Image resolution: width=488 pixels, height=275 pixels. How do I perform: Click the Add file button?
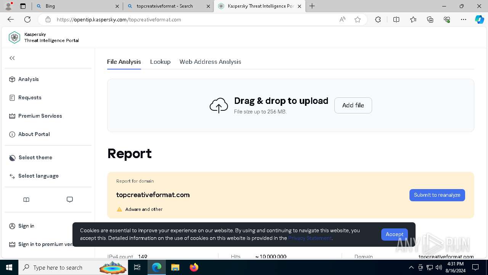353,105
